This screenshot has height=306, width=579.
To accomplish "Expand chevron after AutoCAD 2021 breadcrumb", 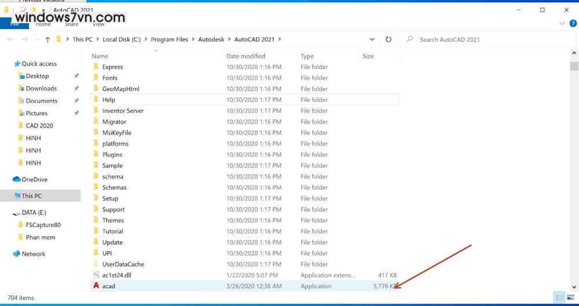I will 280,39.
